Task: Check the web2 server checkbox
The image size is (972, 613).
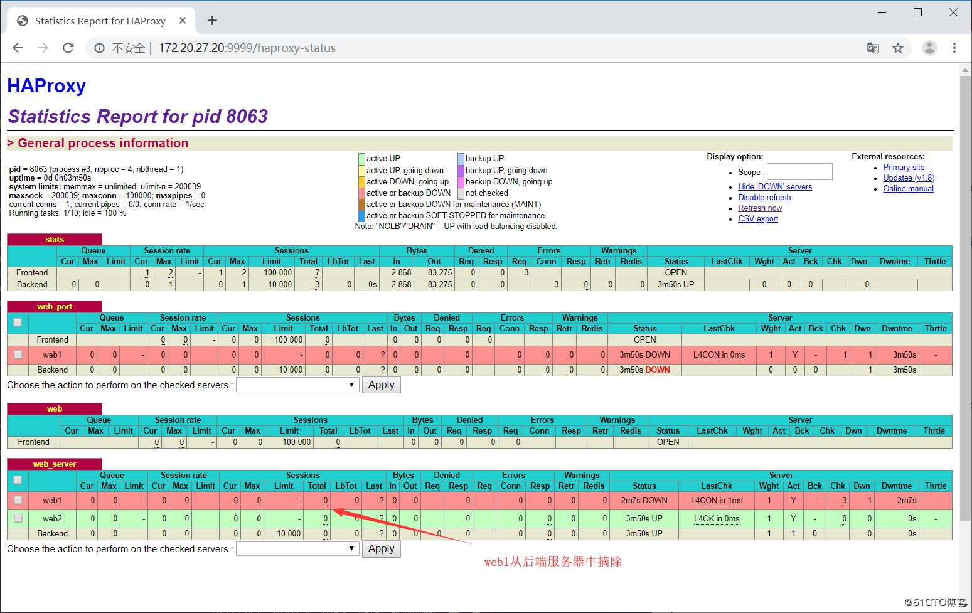Action: pos(18,518)
